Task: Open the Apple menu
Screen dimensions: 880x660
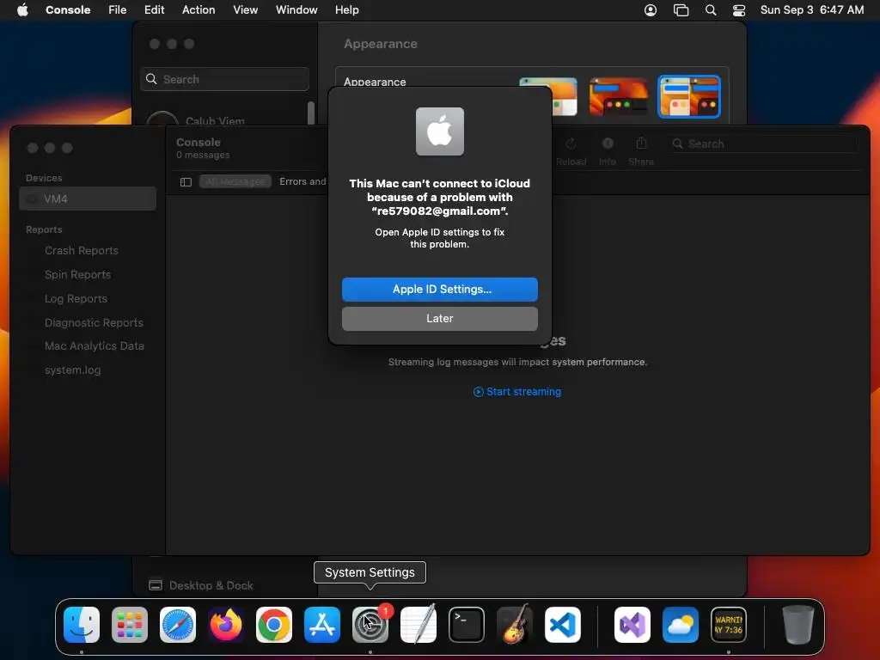Action: 22,10
